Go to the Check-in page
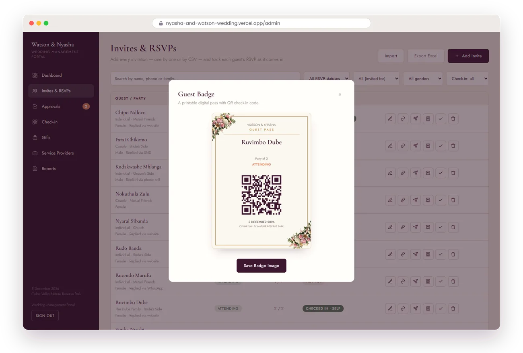 [x=61, y=122]
